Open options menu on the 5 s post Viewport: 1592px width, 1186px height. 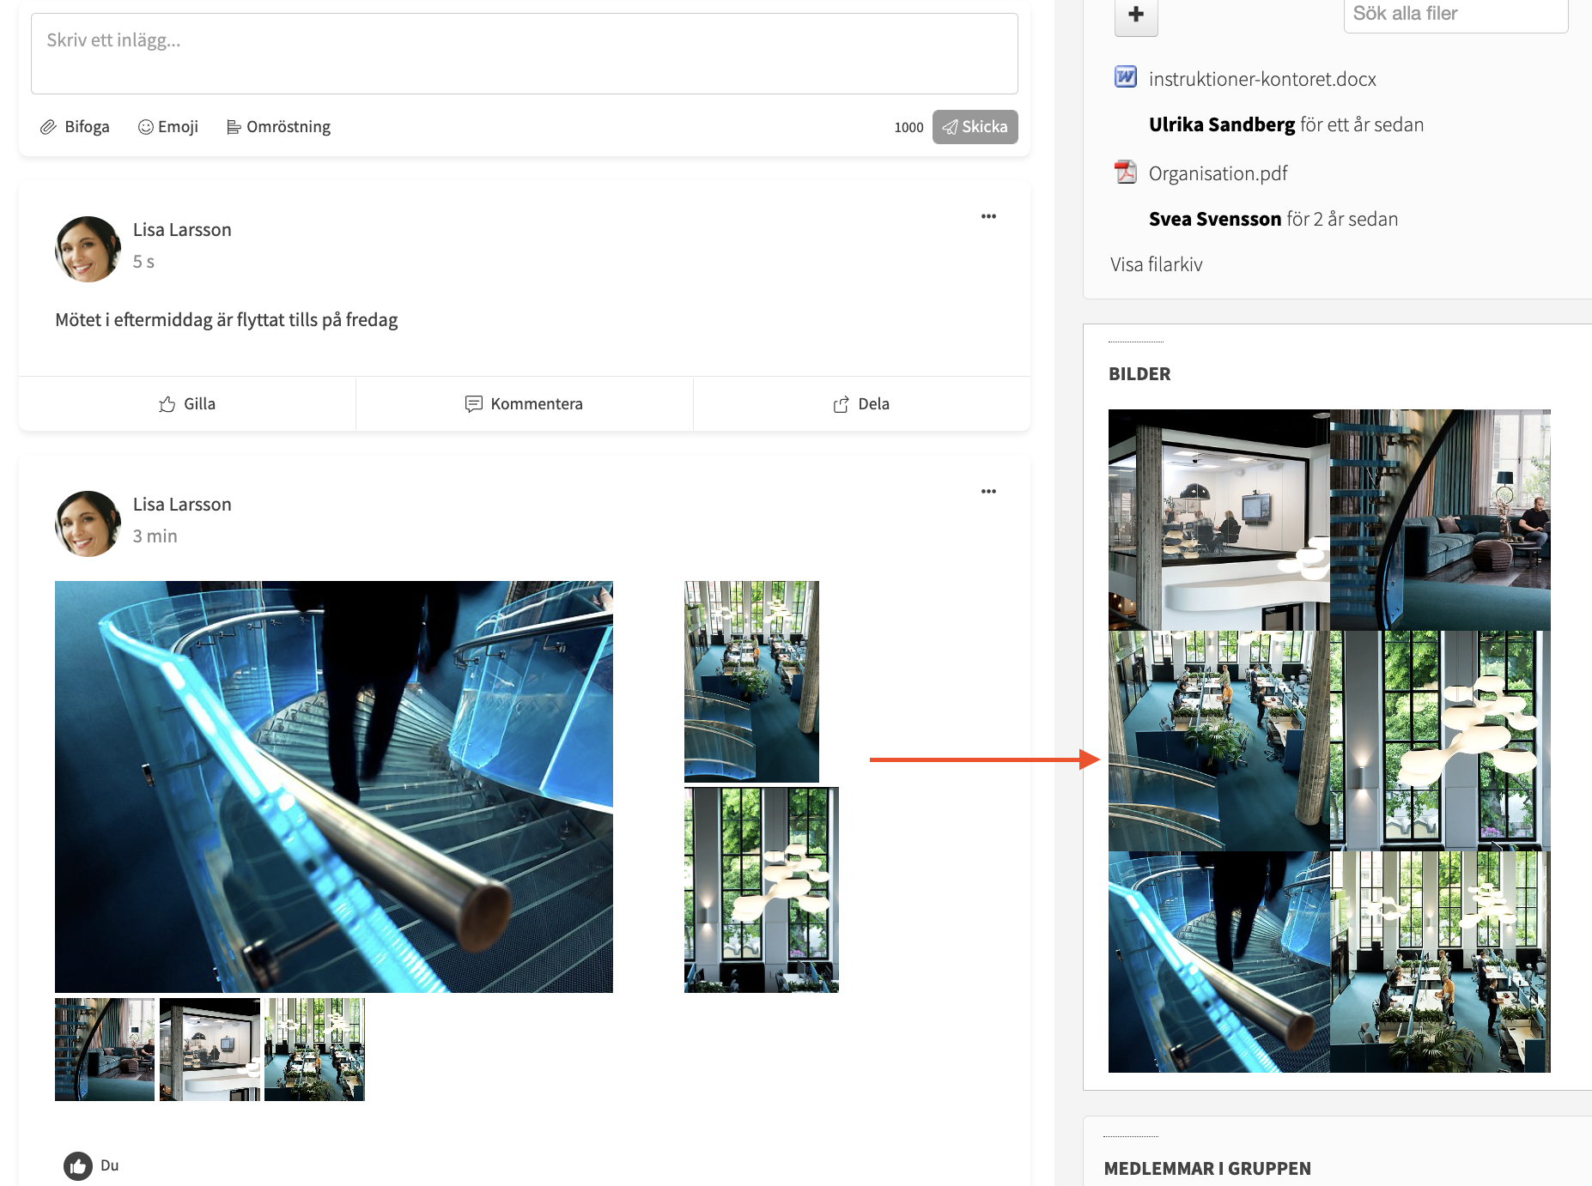coord(988,216)
